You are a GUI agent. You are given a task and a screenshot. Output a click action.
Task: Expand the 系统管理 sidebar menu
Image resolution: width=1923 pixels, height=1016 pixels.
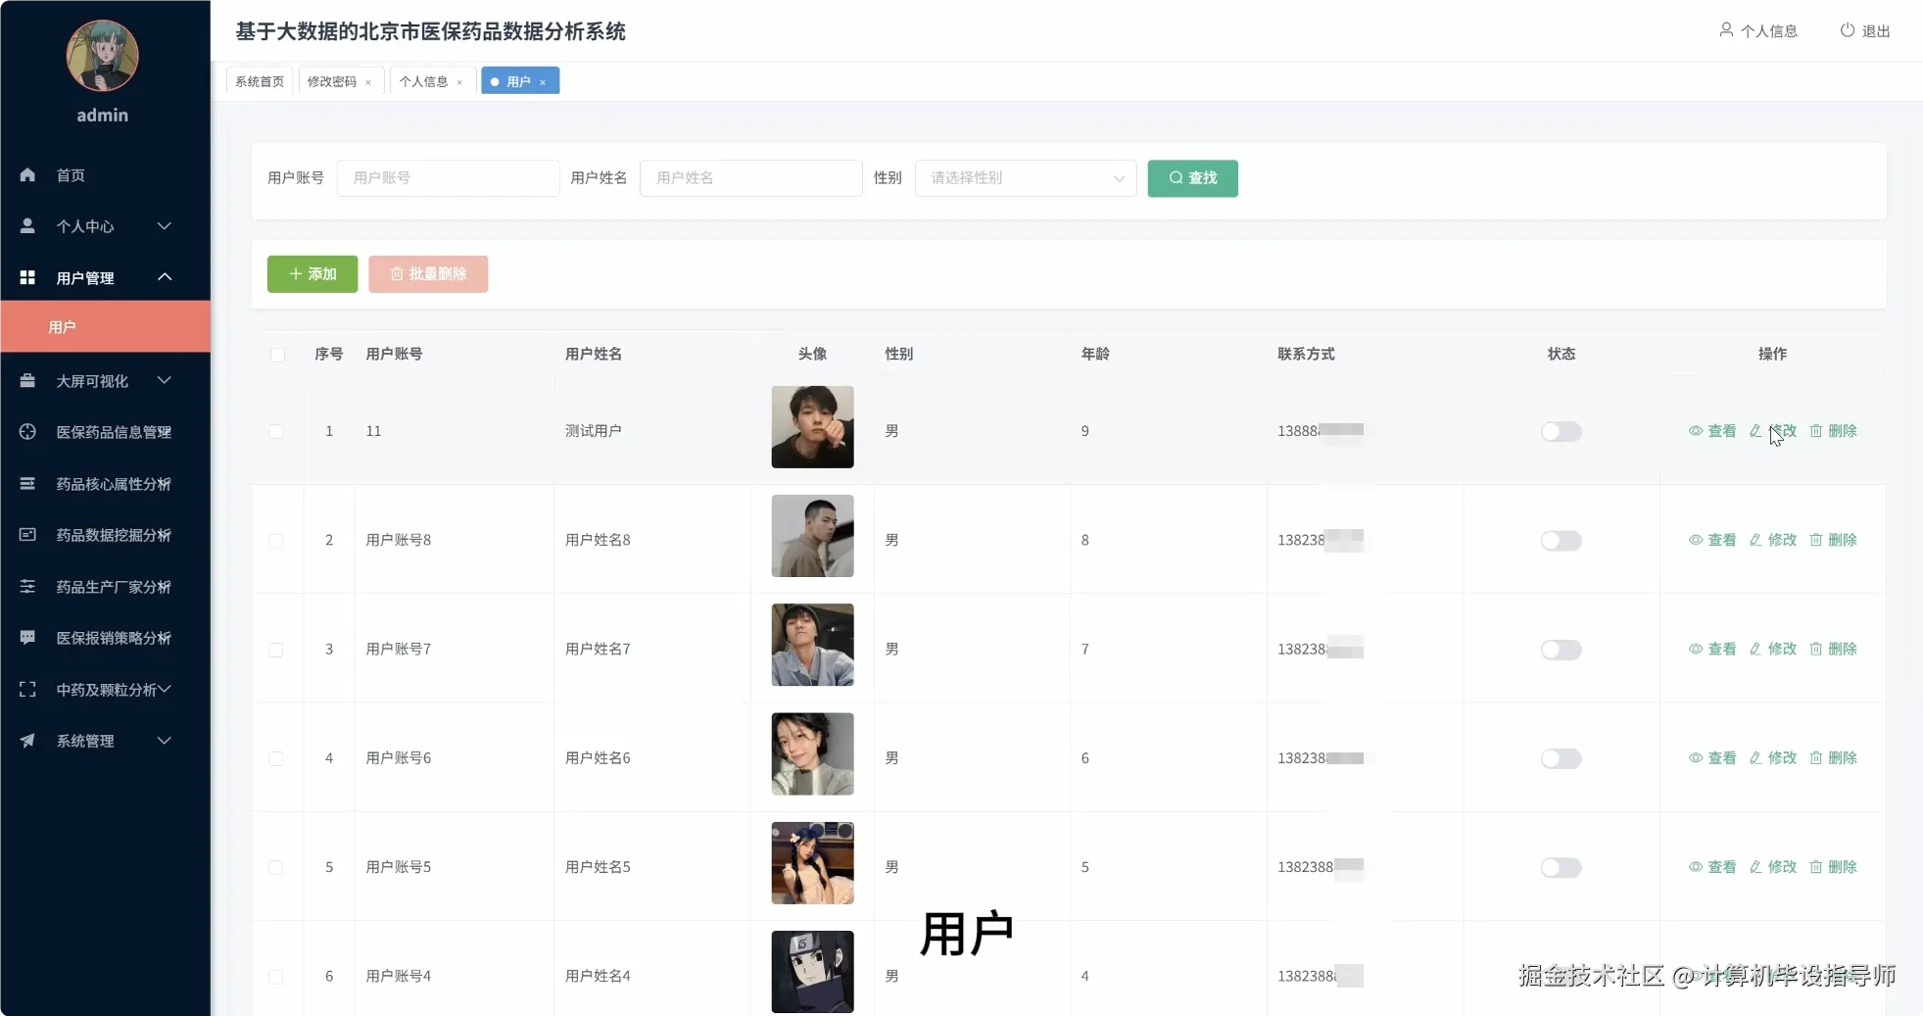point(165,741)
